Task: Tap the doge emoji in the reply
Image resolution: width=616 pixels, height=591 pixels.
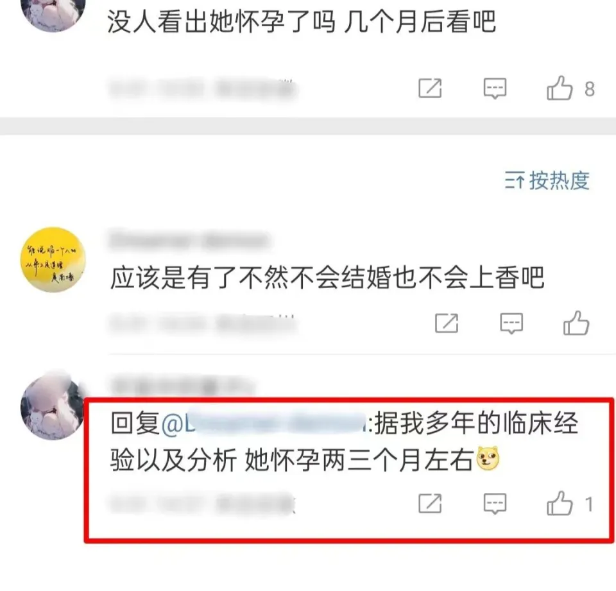Action: point(488,459)
